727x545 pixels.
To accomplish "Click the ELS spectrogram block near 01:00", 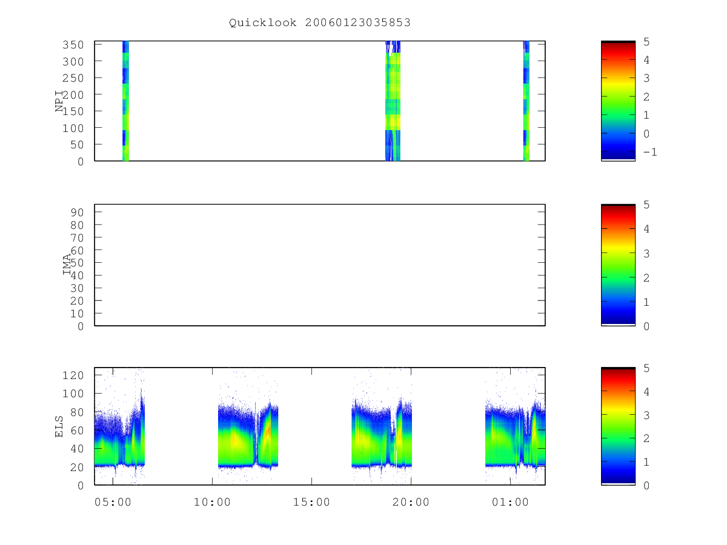I will tap(515, 436).
